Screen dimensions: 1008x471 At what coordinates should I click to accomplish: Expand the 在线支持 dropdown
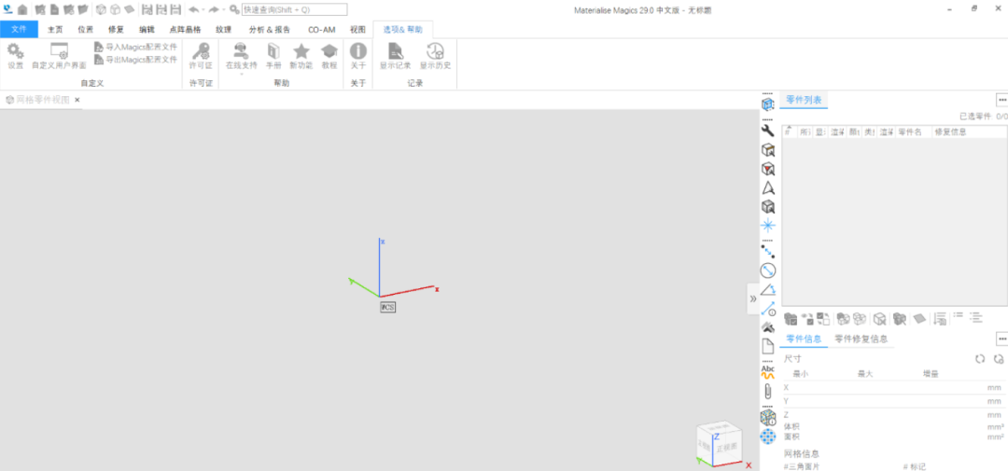[241, 75]
